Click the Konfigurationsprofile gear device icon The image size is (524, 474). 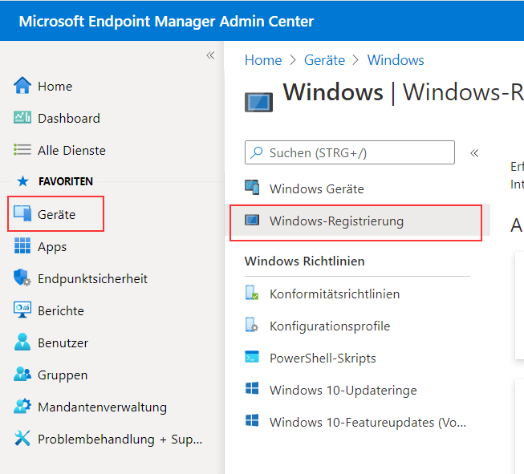[252, 325]
